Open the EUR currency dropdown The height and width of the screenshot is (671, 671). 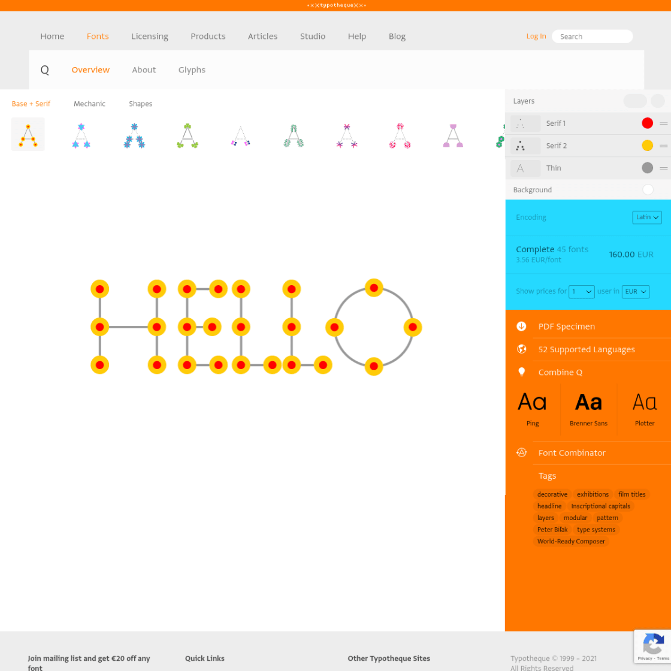pos(636,291)
